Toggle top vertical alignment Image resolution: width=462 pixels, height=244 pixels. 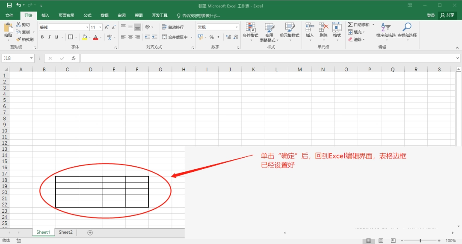123,27
